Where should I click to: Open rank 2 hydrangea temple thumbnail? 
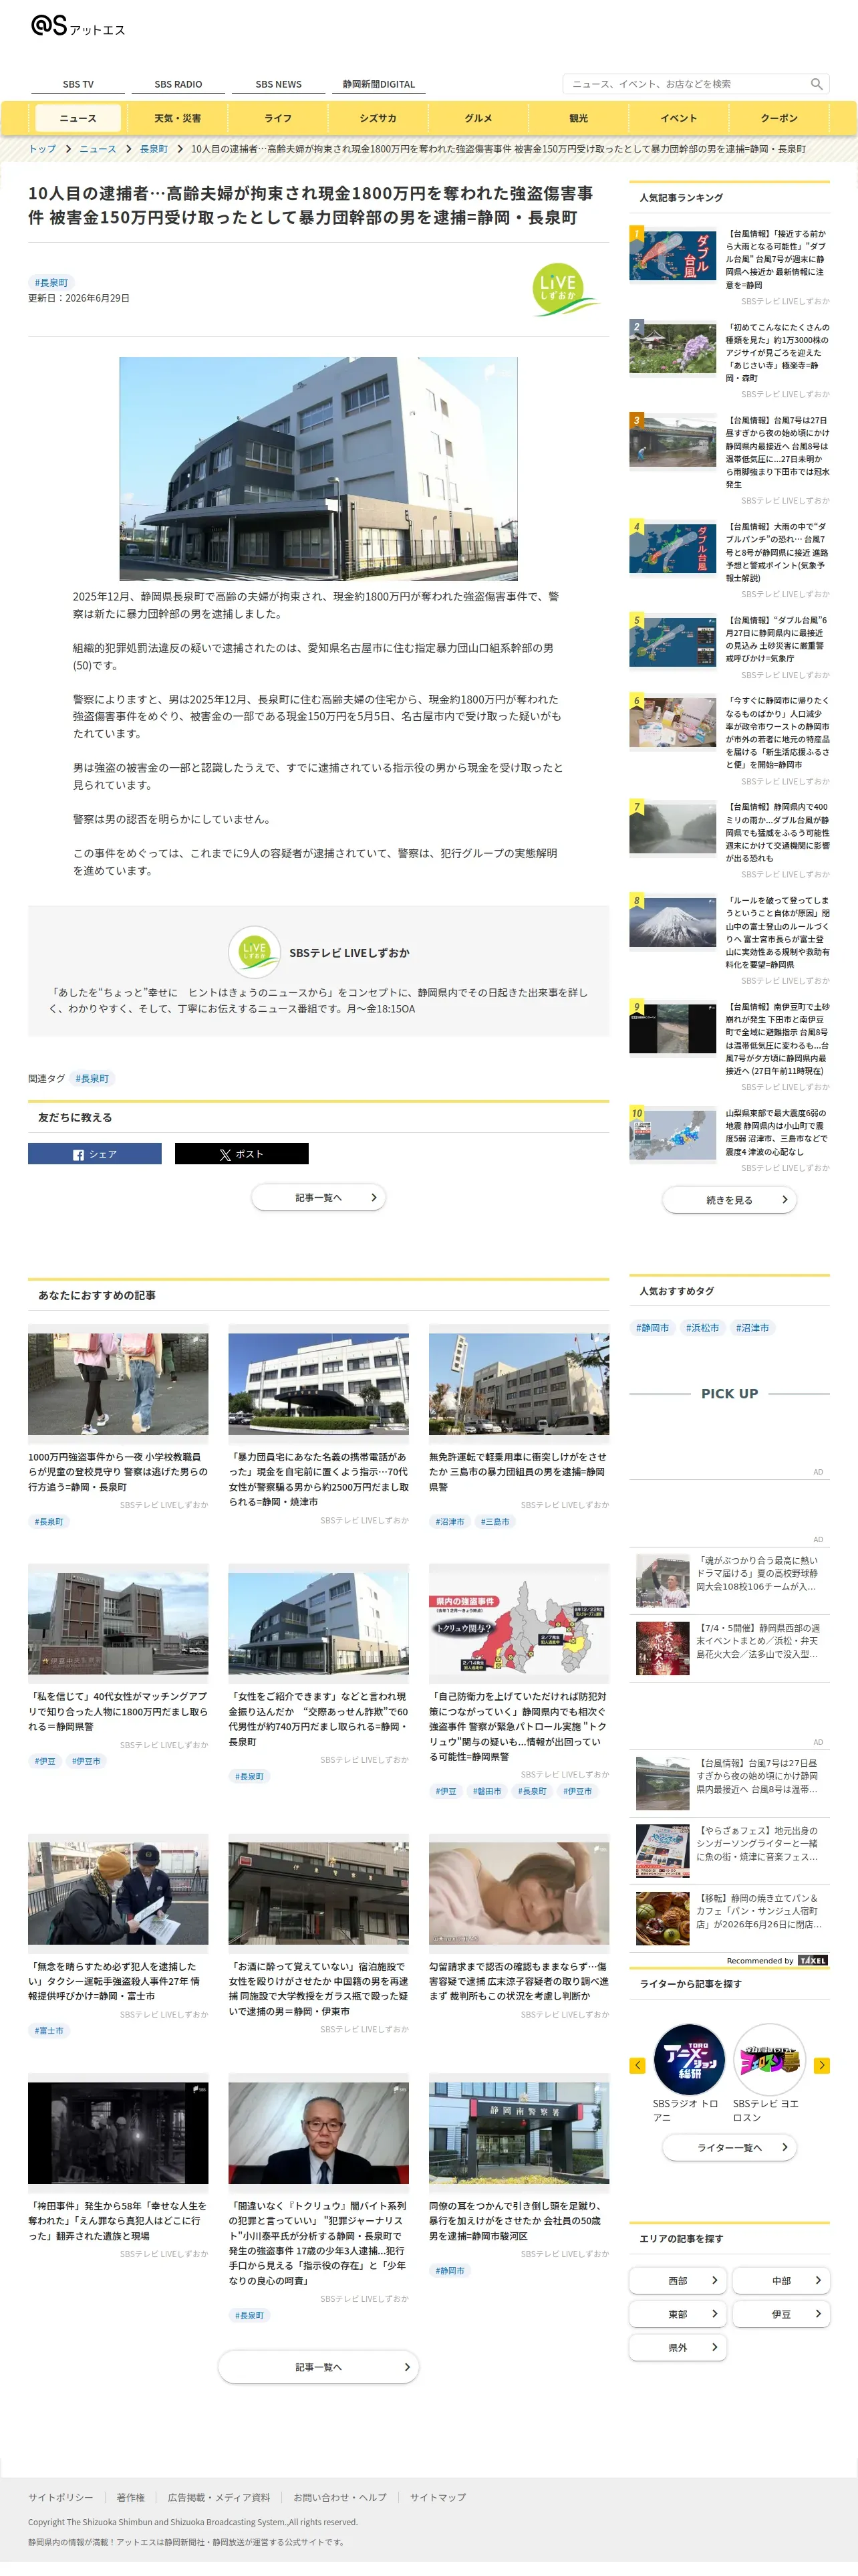click(x=673, y=348)
